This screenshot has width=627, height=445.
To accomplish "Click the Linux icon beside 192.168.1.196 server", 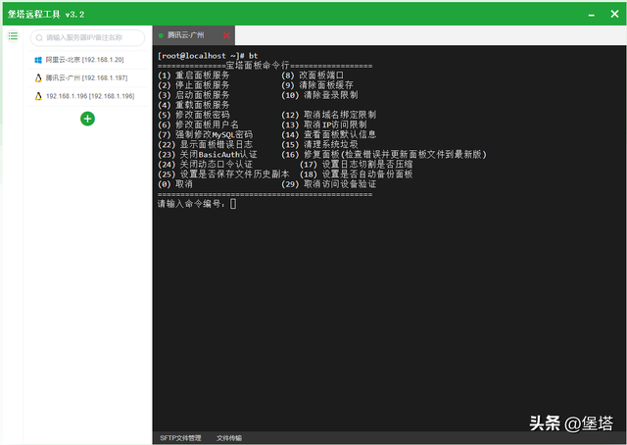I will click(x=38, y=96).
